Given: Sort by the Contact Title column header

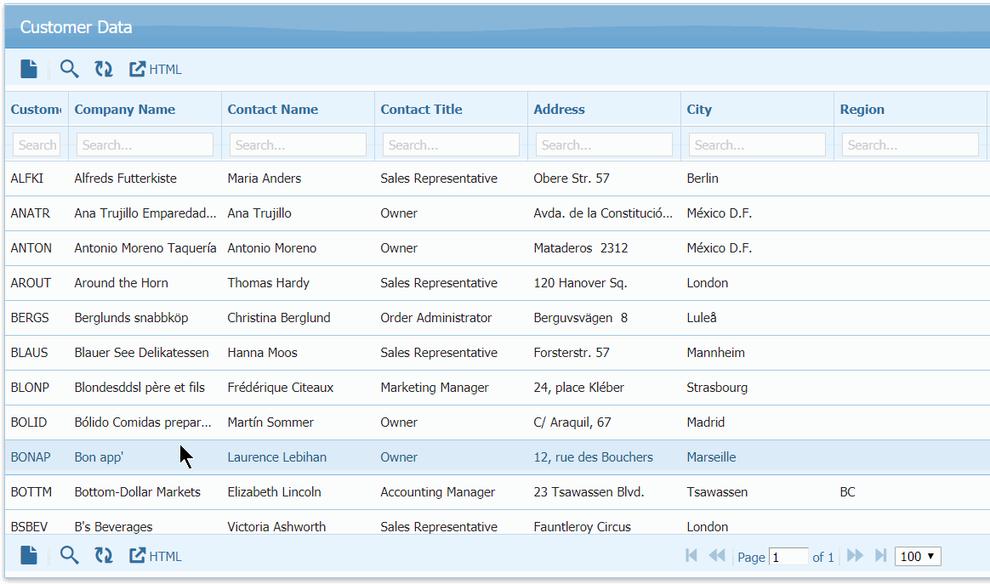Looking at the screenshot, I should point(421,110).
